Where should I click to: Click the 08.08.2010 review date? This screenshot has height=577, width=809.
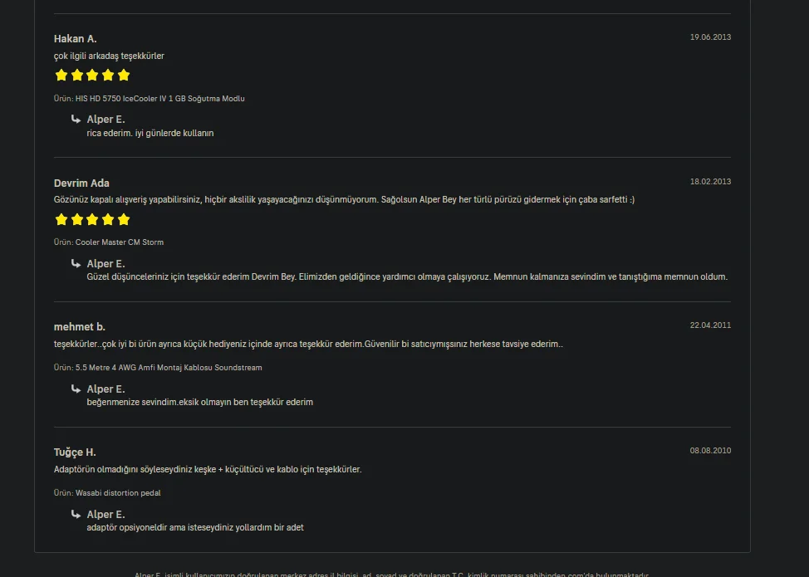click(x=710, y=451)
